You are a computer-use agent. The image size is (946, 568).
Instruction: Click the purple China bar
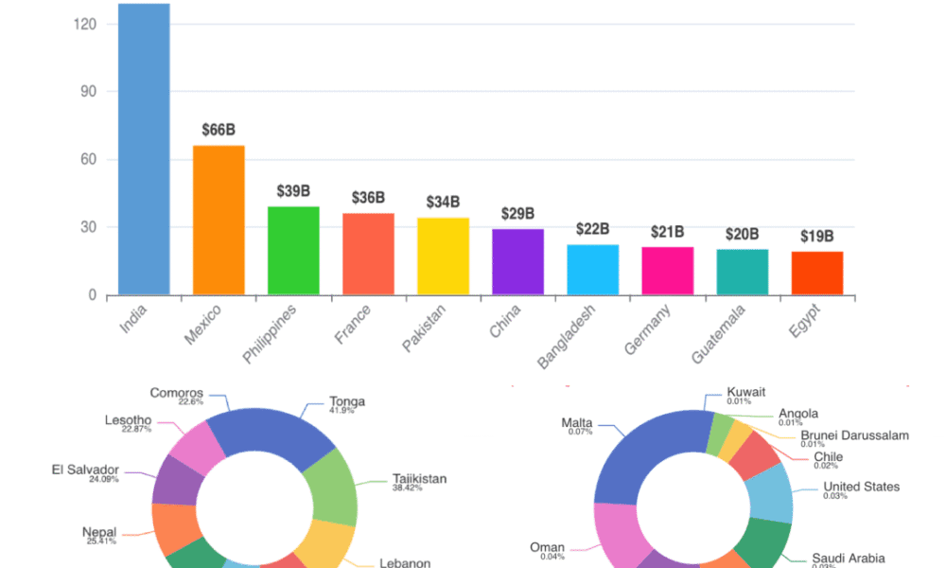(517, 261)
